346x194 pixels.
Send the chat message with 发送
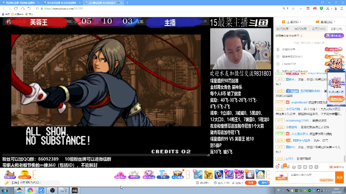click(x=340, y=177)
